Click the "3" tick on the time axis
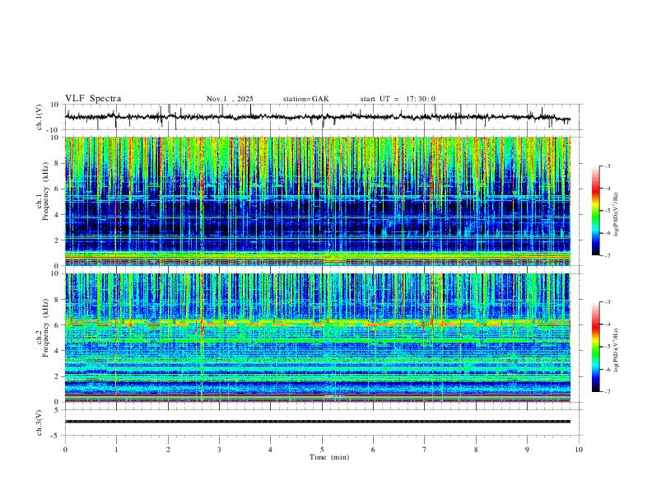The image size is (652, 504). [219, 450]
